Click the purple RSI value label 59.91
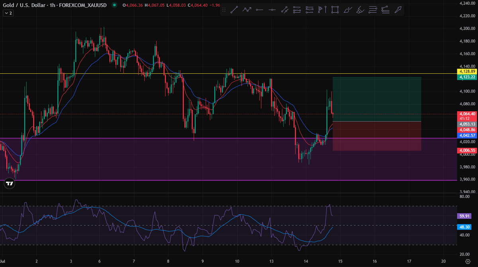Viewport: 478px width, 267px height. (x=465, y=216)
